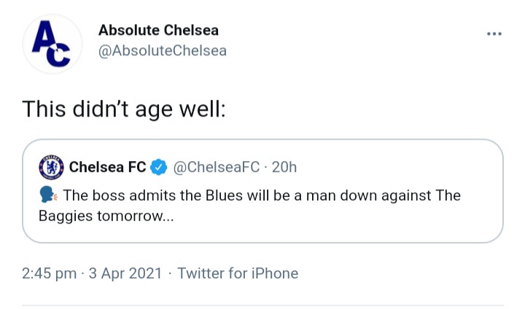Open the quoted tweet about The Baggies
Viewport: 525px width, 309px height.
point(262,191)
